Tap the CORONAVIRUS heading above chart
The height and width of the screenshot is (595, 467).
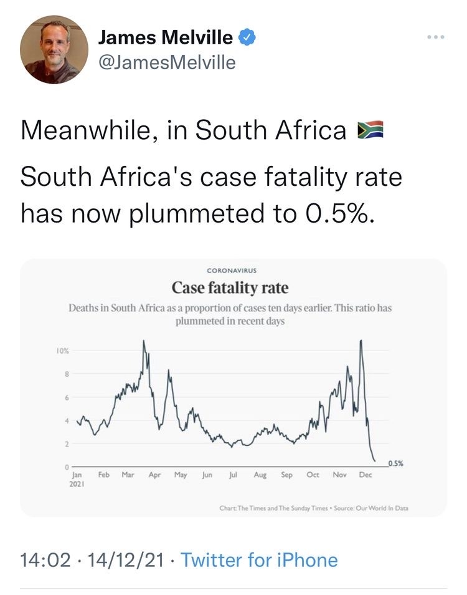point(232,271)
